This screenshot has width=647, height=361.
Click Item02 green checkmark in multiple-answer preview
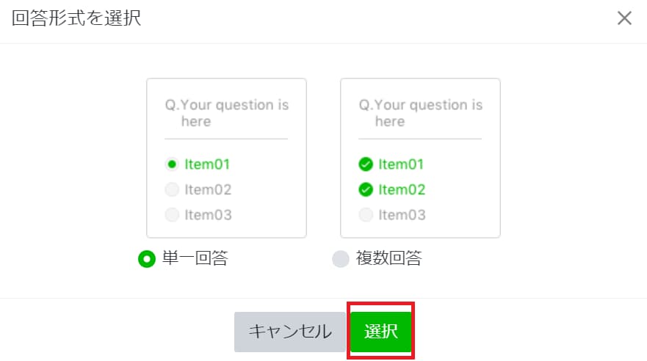pyautogui.click(x=366, y=189)
